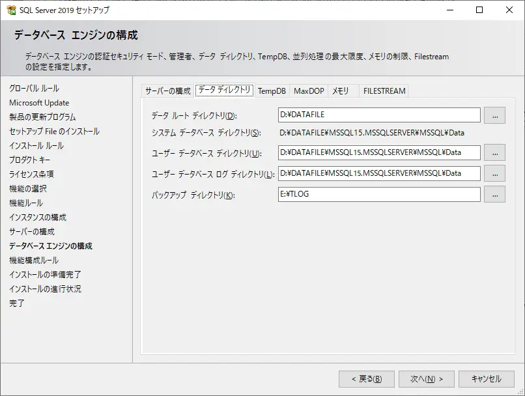525x396 pixels.
Task: Select グローバル ルール in the step list
Action: click(x=34, y=89)
